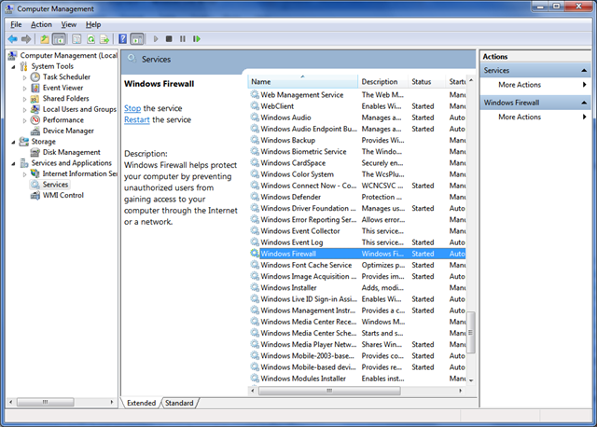This screenshot has width=597, height=427.
Task: Open the Action menu
Action: 41,25
